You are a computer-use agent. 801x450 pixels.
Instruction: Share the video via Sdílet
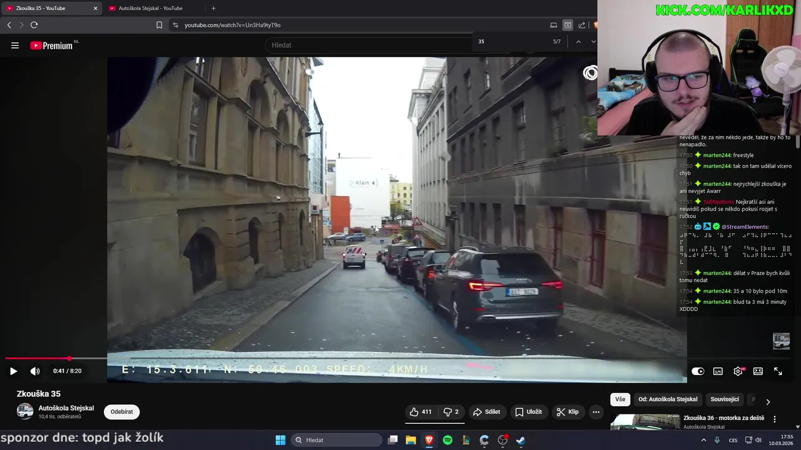(486, 412)
